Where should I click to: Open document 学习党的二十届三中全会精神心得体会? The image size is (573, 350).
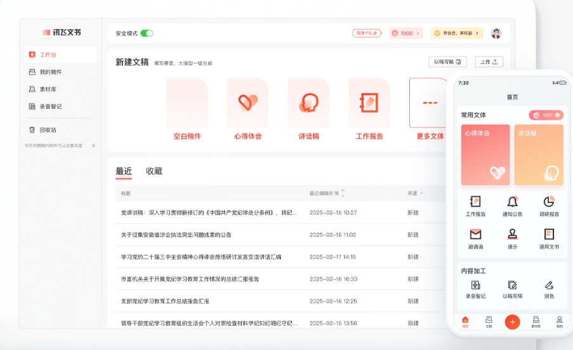pyautogui.click(x=201, y=257)
